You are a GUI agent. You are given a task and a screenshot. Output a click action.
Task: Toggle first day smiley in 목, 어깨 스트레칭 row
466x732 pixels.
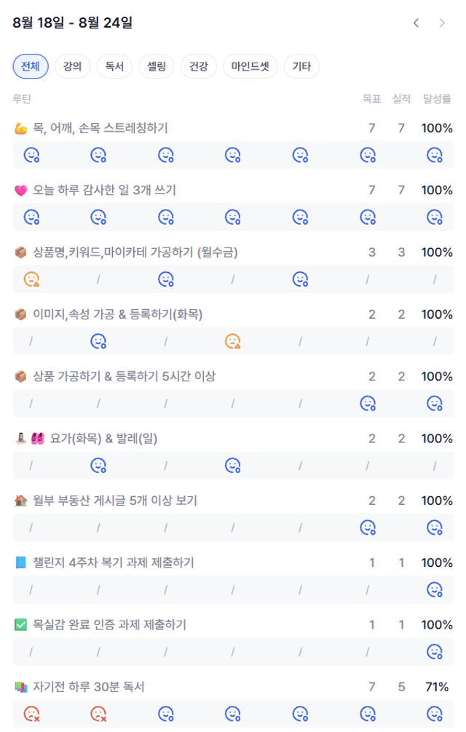point(31,155)
